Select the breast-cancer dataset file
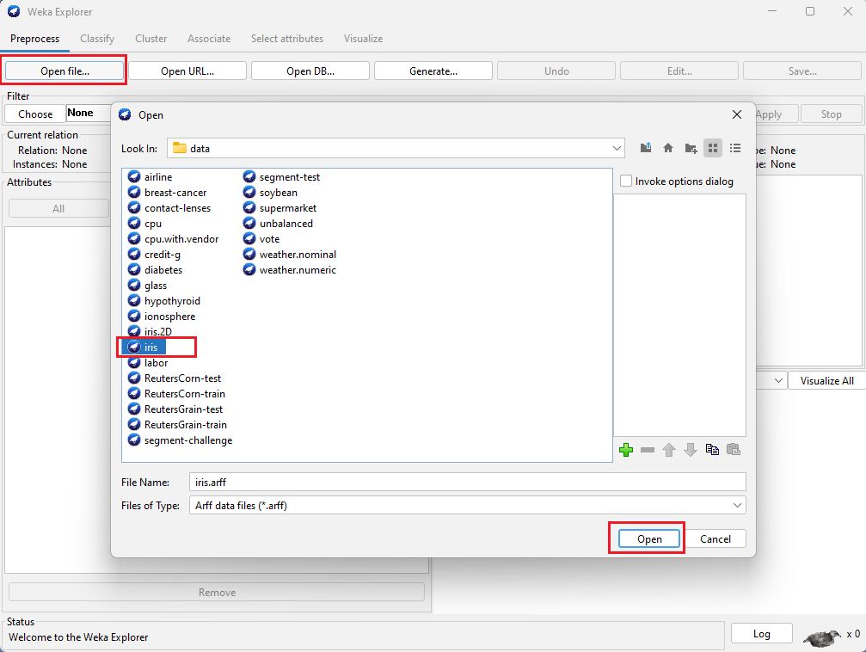 (167, 193)
